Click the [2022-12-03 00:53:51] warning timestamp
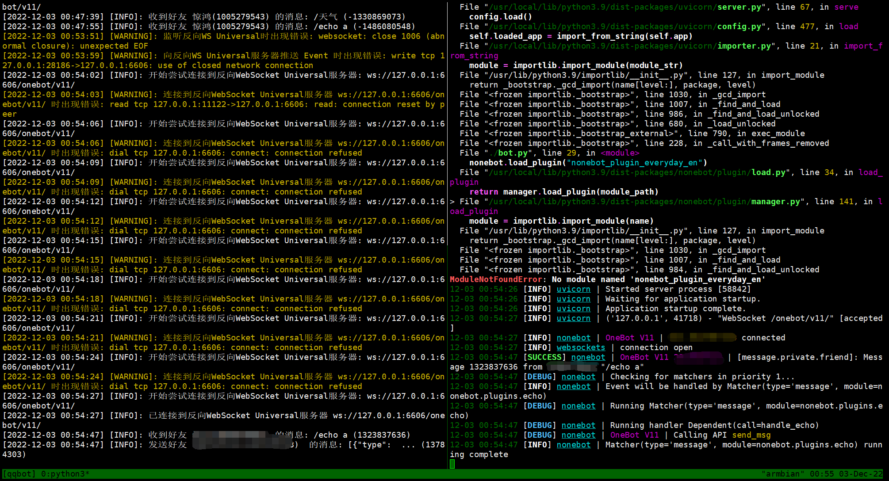The image size is (889, 481). click(53, 36)
